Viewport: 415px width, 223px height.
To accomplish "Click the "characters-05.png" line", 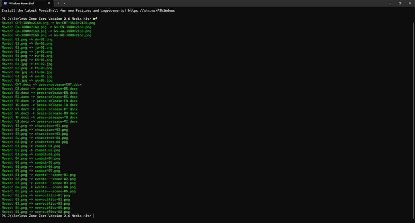I will click(x=35, y=142).
